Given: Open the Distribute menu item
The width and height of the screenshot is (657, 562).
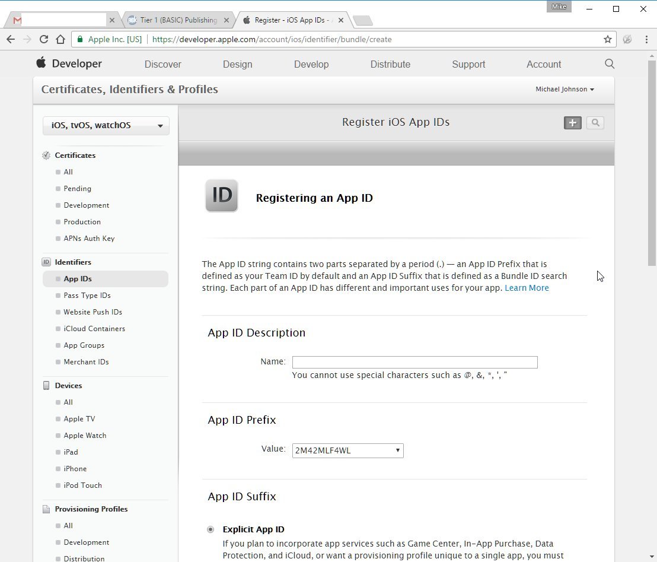Looking at the screenshot, I should click(390, 64).
